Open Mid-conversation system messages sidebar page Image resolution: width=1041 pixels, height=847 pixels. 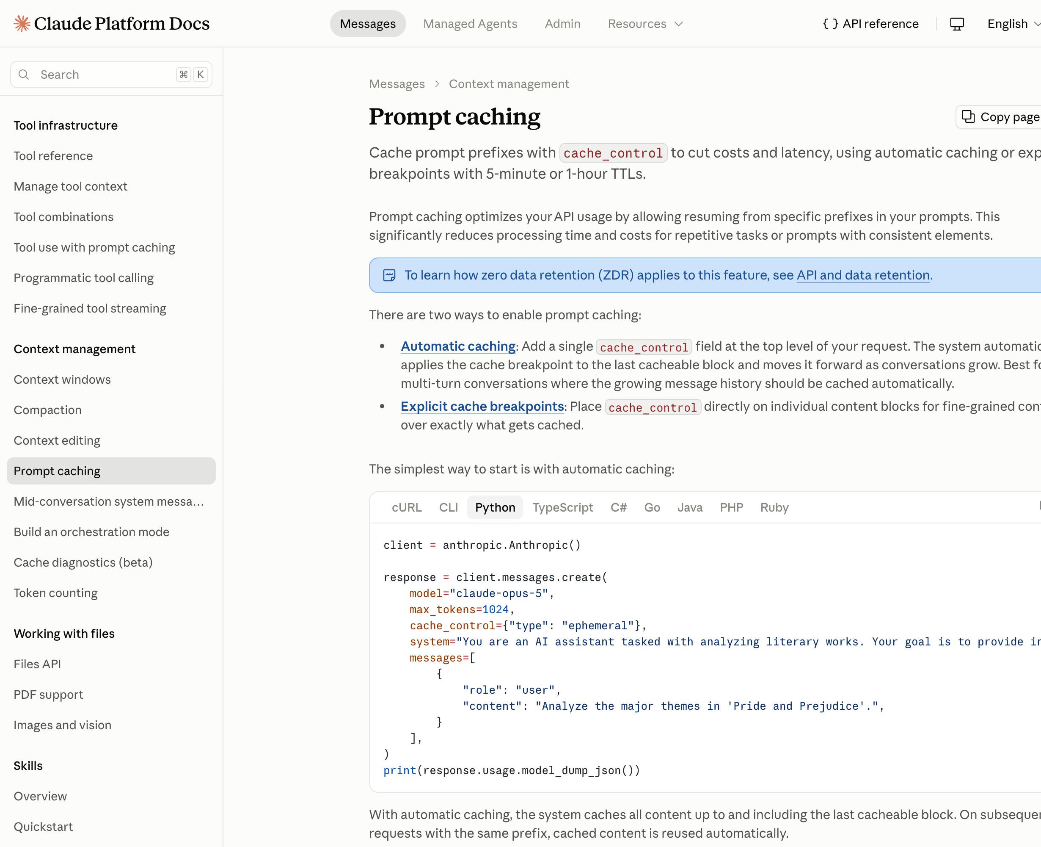click(x=109, y=501)
